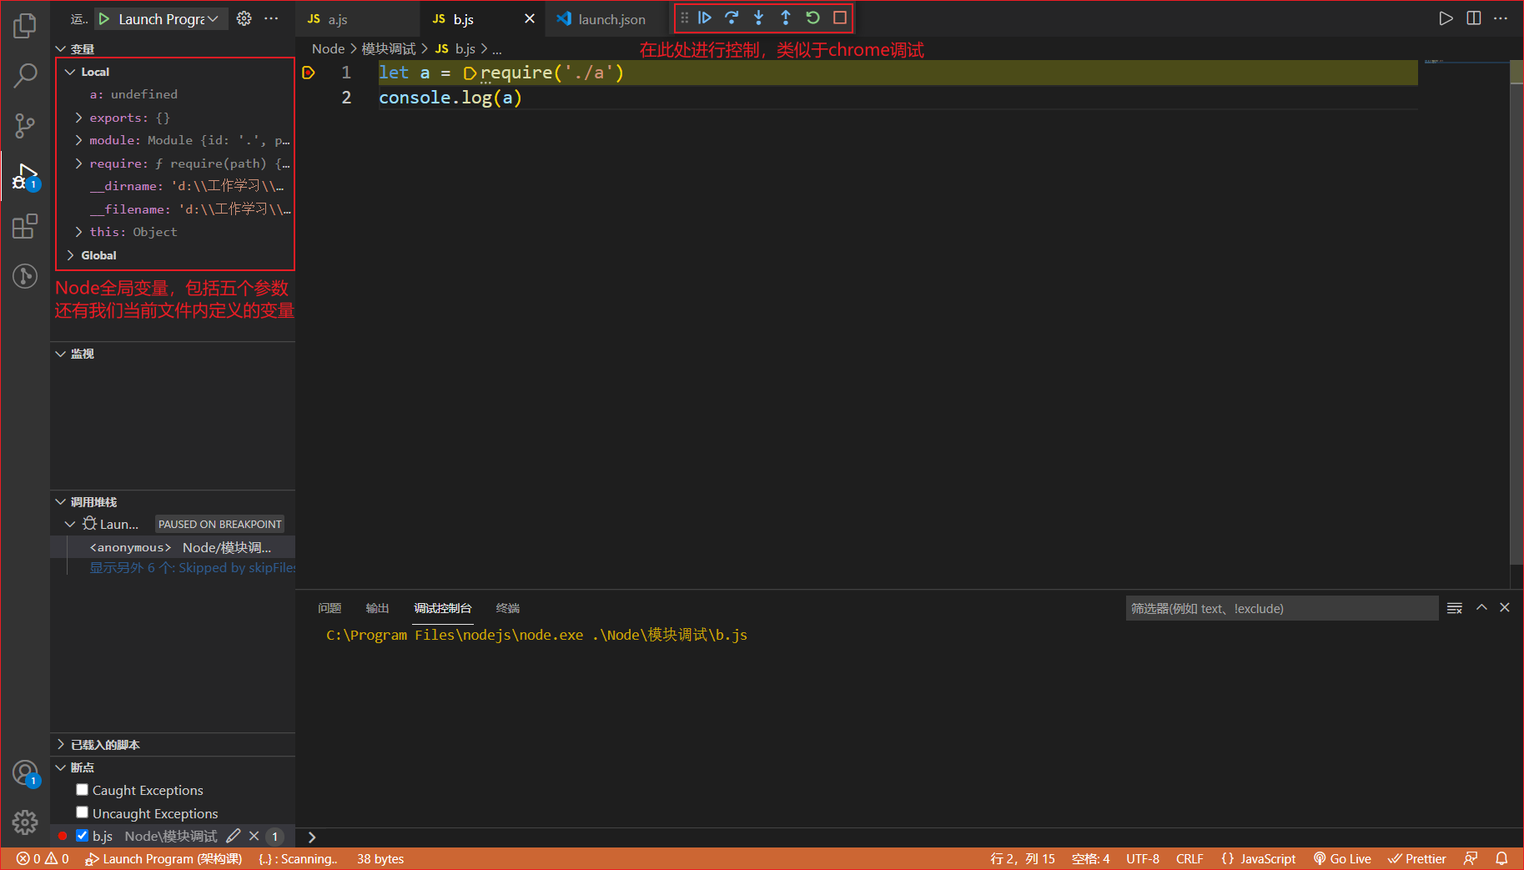
Task: Enable Uncaught Exceptions breakpoint
Action: pyautogui.click(x=82, y=812)
